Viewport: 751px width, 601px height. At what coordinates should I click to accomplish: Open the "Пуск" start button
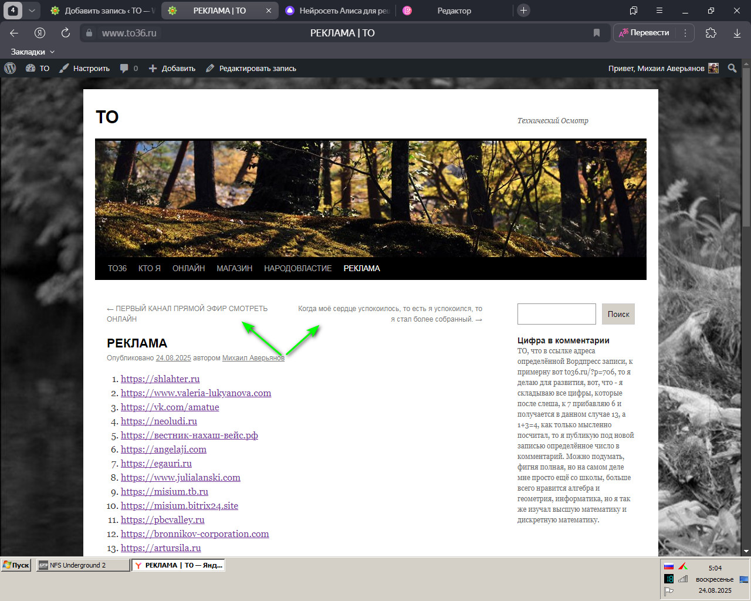(16, 565)
